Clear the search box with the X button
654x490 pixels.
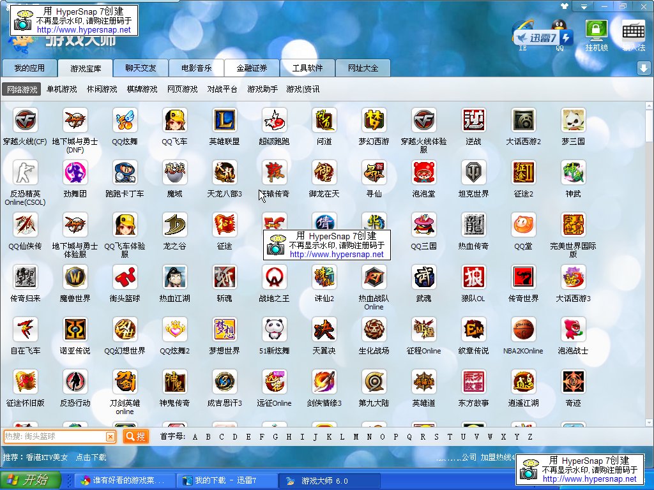coord(110,436)
